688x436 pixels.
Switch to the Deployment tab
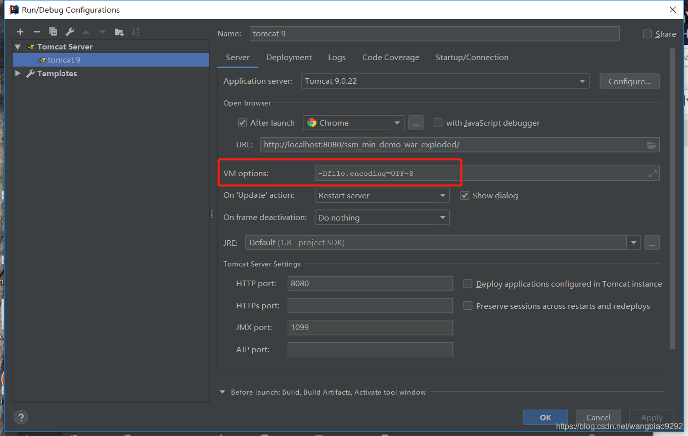[x=289, y=58]
